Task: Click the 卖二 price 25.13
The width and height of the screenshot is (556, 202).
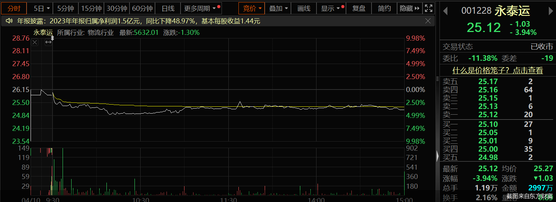Action: [x=488, y=106]
